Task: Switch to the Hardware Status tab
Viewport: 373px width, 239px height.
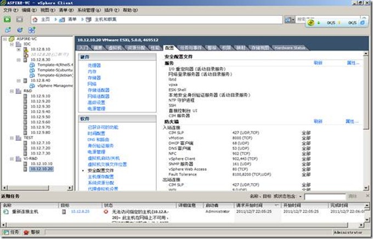Action: click(290, 48)
